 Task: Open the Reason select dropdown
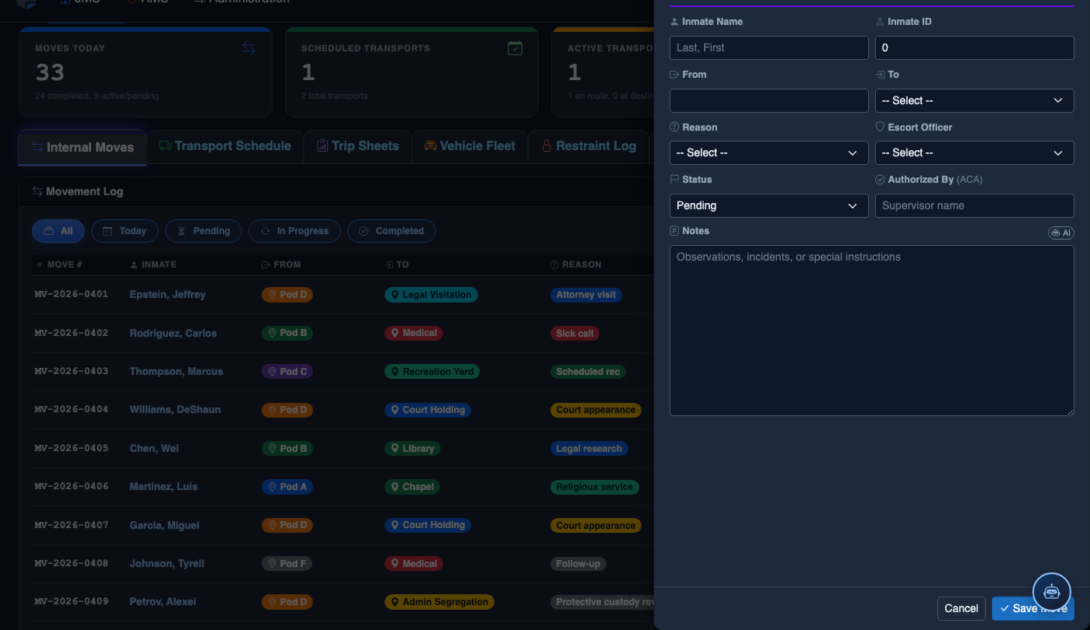point(768,152)
